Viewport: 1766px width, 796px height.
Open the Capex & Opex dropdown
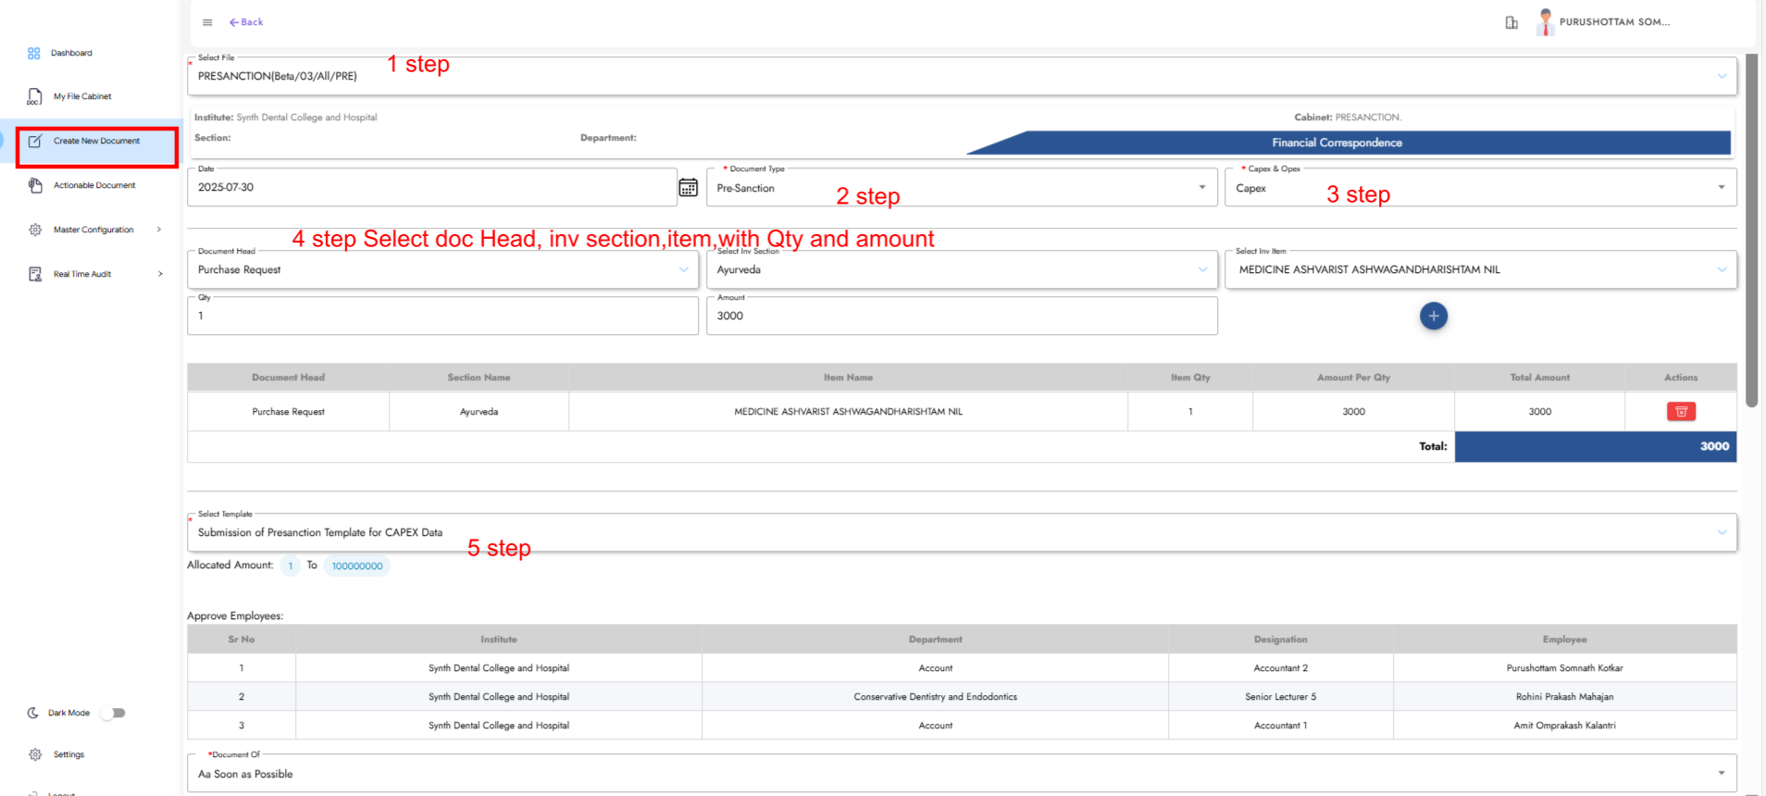(1721, 188)
